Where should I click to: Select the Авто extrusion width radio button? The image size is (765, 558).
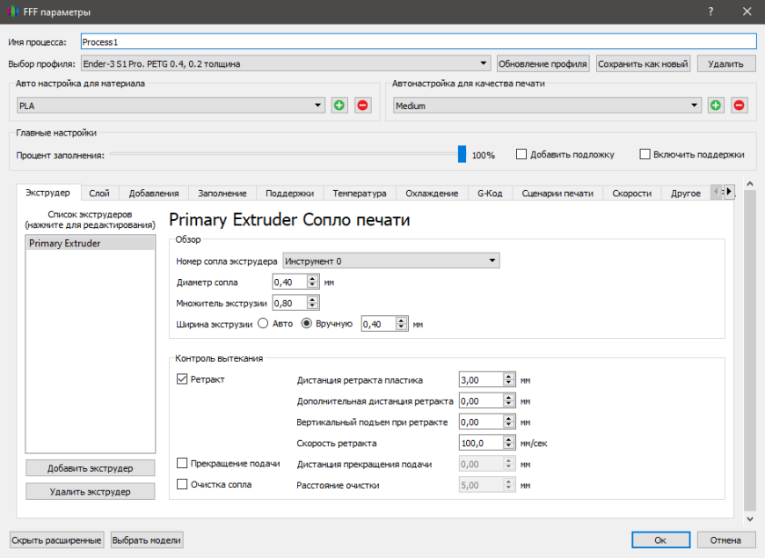pyautogui.click(x=262, y=323)
